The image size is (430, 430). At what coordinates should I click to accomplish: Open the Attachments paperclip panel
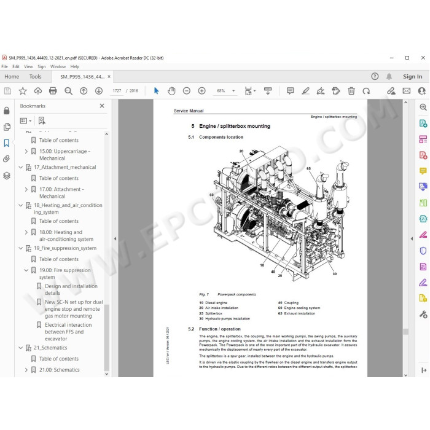pos(7,158)
